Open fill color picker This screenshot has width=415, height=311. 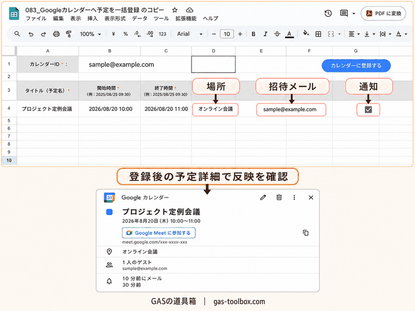pos(306,34)
